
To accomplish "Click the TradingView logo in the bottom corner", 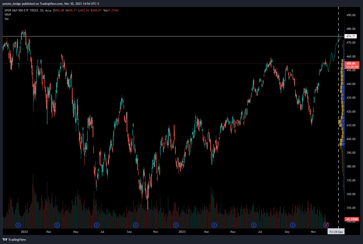I will tap(14, 240).
